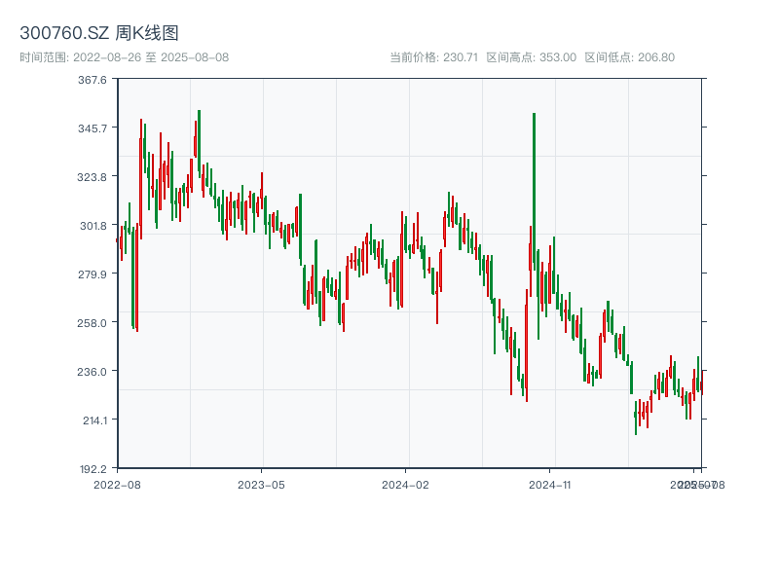Select the 区间高点 353.00 label
Screen dimensions: 779x584
(x=531, y=57)
